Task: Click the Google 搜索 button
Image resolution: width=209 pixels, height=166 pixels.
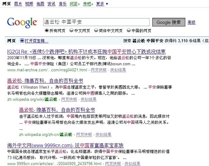Action: tap(169, 22)
